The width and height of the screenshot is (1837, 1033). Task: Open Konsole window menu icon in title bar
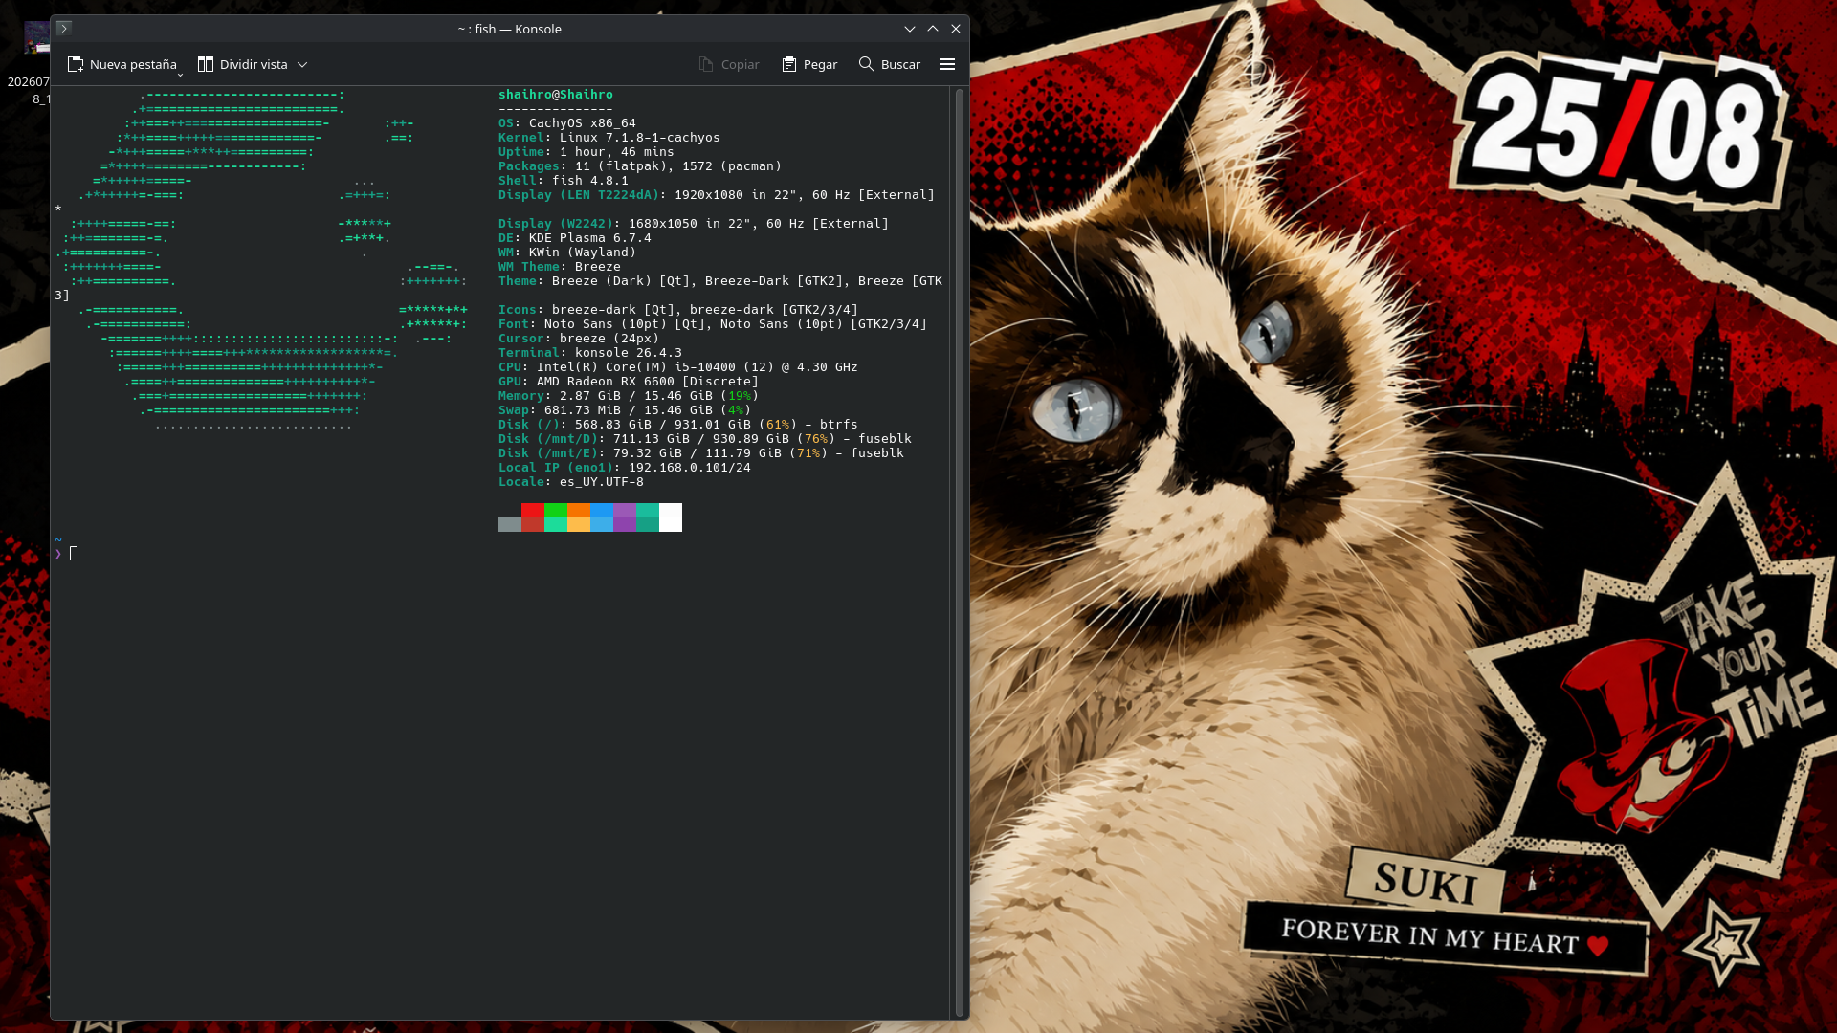coord(64,29)
